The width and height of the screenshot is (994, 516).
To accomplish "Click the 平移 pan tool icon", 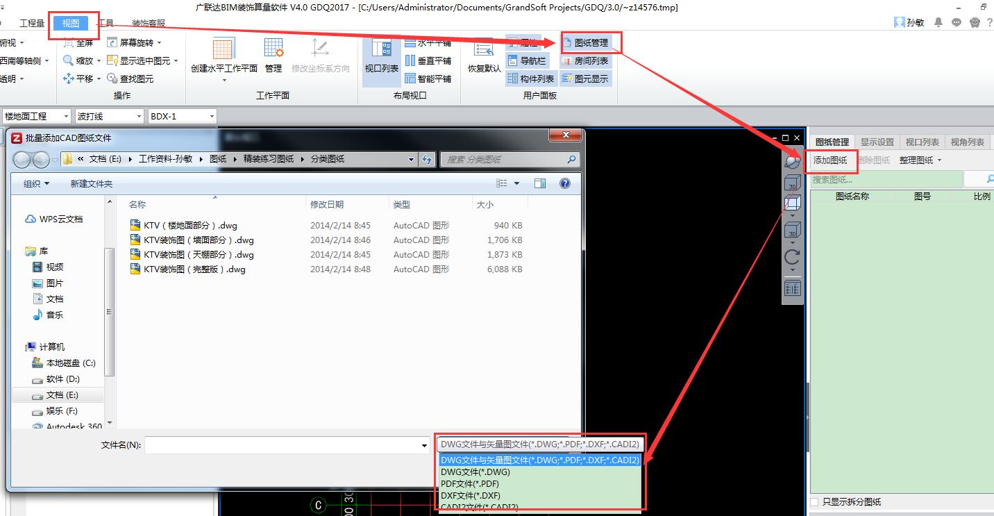I will pos(69,79).
